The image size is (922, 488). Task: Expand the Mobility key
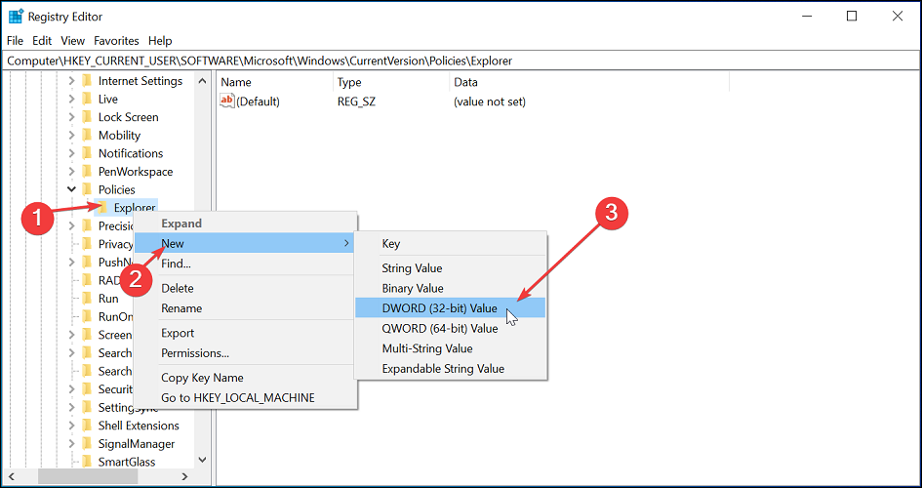point(72,136)
